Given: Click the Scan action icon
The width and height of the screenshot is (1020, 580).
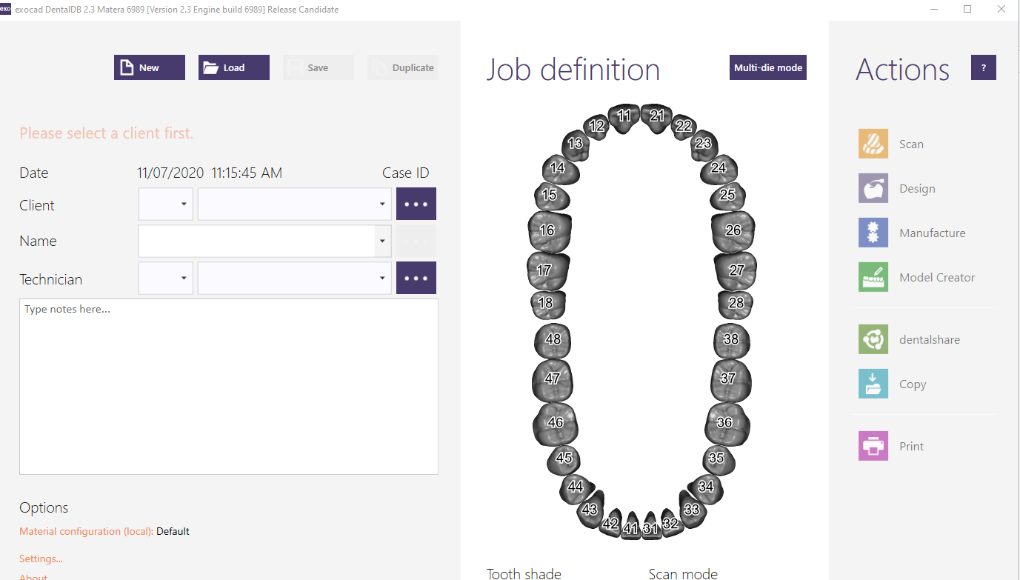Looking at the screenshot, I should coord(873,144).
